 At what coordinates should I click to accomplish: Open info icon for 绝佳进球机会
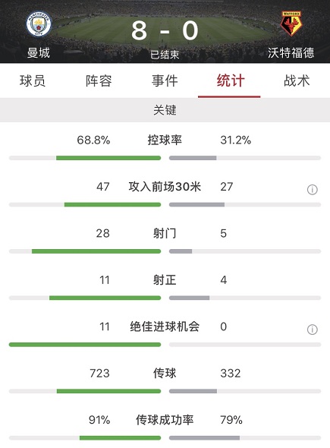coord(312,330)
